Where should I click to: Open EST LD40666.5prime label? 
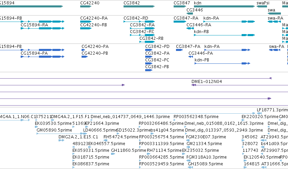click(100, 130)
